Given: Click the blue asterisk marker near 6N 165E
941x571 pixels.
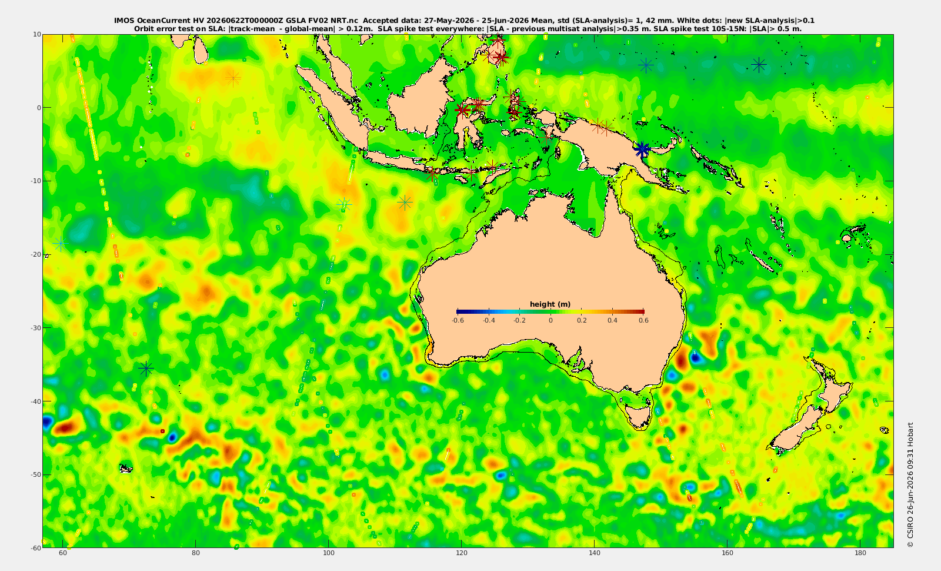Looking at the screenshot, I should tap(759, 64).
